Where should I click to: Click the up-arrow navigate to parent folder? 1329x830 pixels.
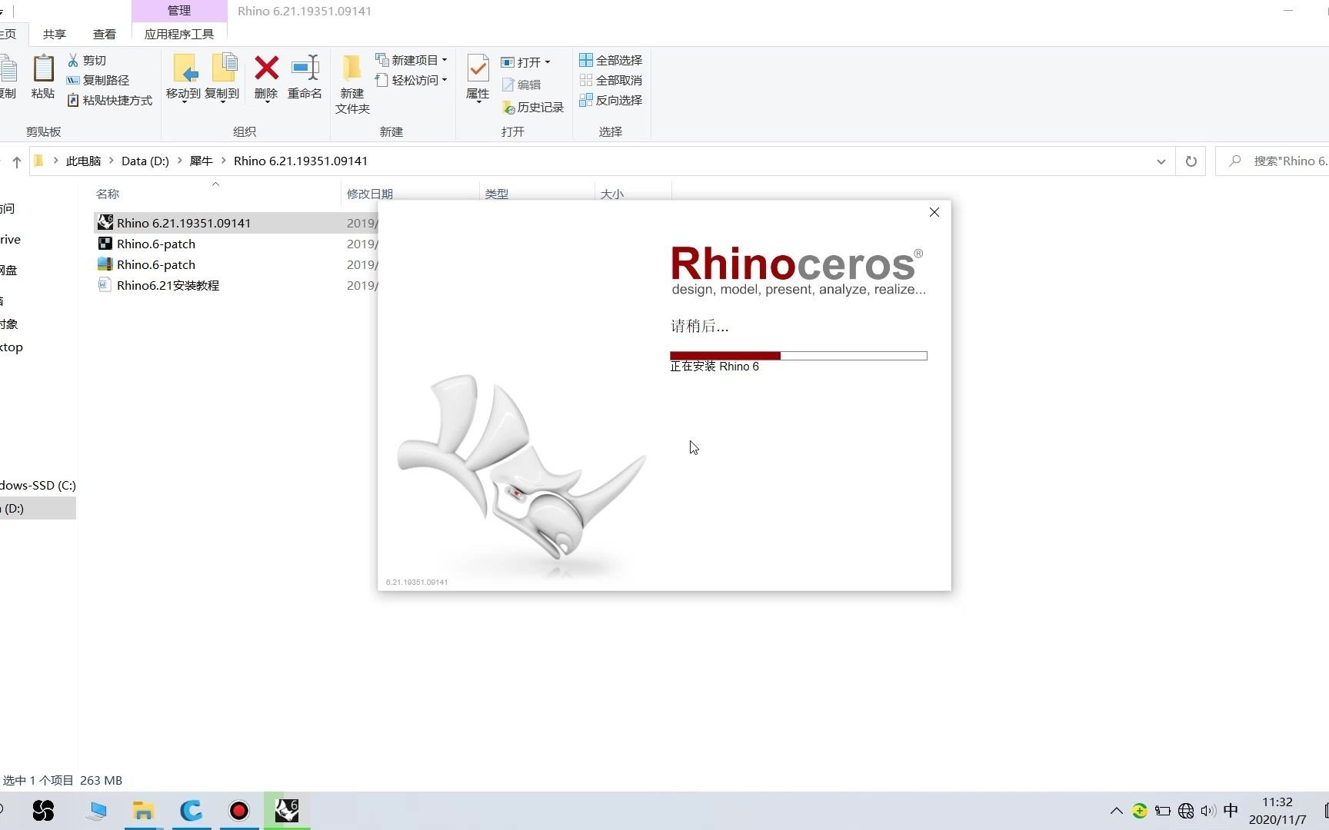(17, 161)
